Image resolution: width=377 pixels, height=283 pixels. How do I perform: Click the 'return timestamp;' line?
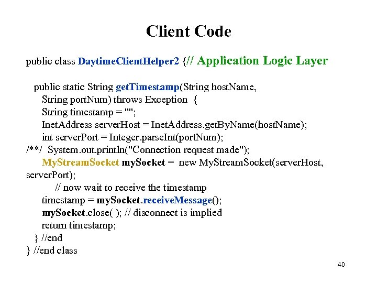point(79,225)
